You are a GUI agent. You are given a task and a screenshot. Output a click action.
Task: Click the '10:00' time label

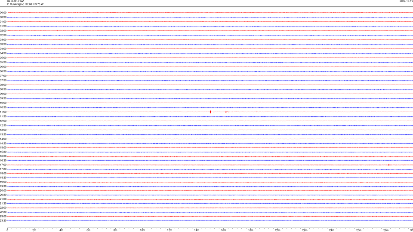pos(3,103)
